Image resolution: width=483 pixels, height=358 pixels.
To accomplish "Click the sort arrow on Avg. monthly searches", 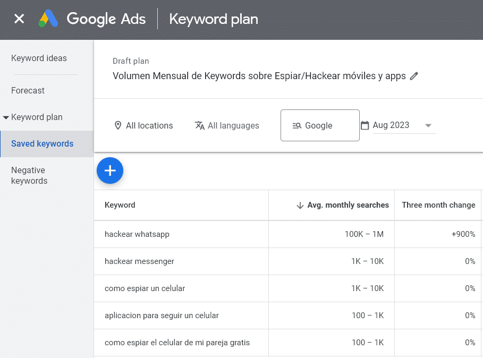I will [300, 206].
